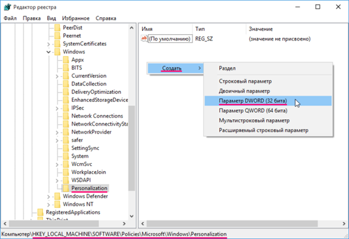This screenshot has width=349, height=239.
Task: Click the BITS folder icon
Action: 66,67
